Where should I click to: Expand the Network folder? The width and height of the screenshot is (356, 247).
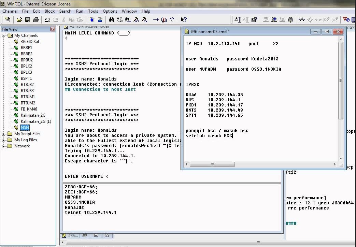coord(3,146)
